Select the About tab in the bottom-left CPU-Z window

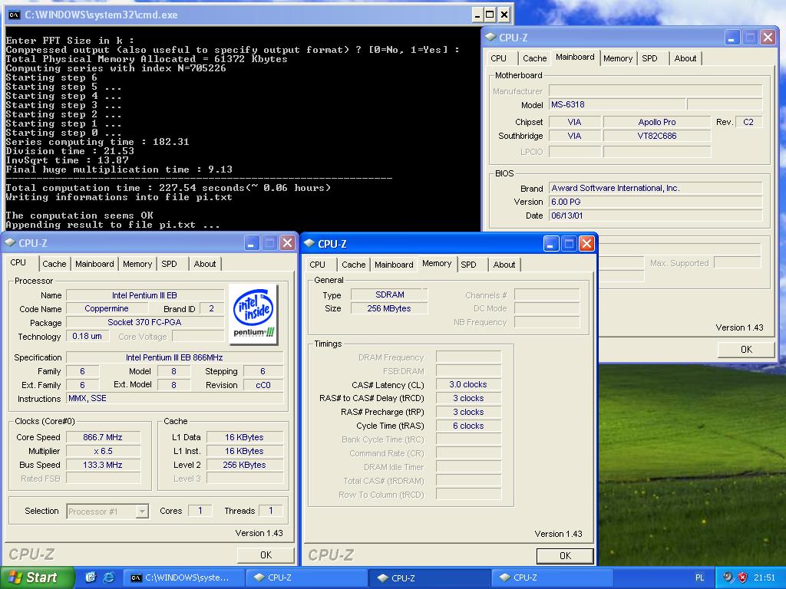pos(205,264)
